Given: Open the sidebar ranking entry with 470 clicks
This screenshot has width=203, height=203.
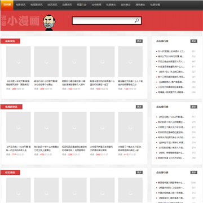Looking at the screenshot, I should coord(171,122).
